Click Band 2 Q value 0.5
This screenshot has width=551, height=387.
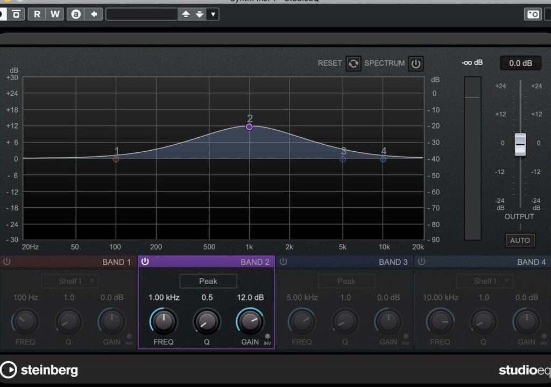tap(207, 297)
